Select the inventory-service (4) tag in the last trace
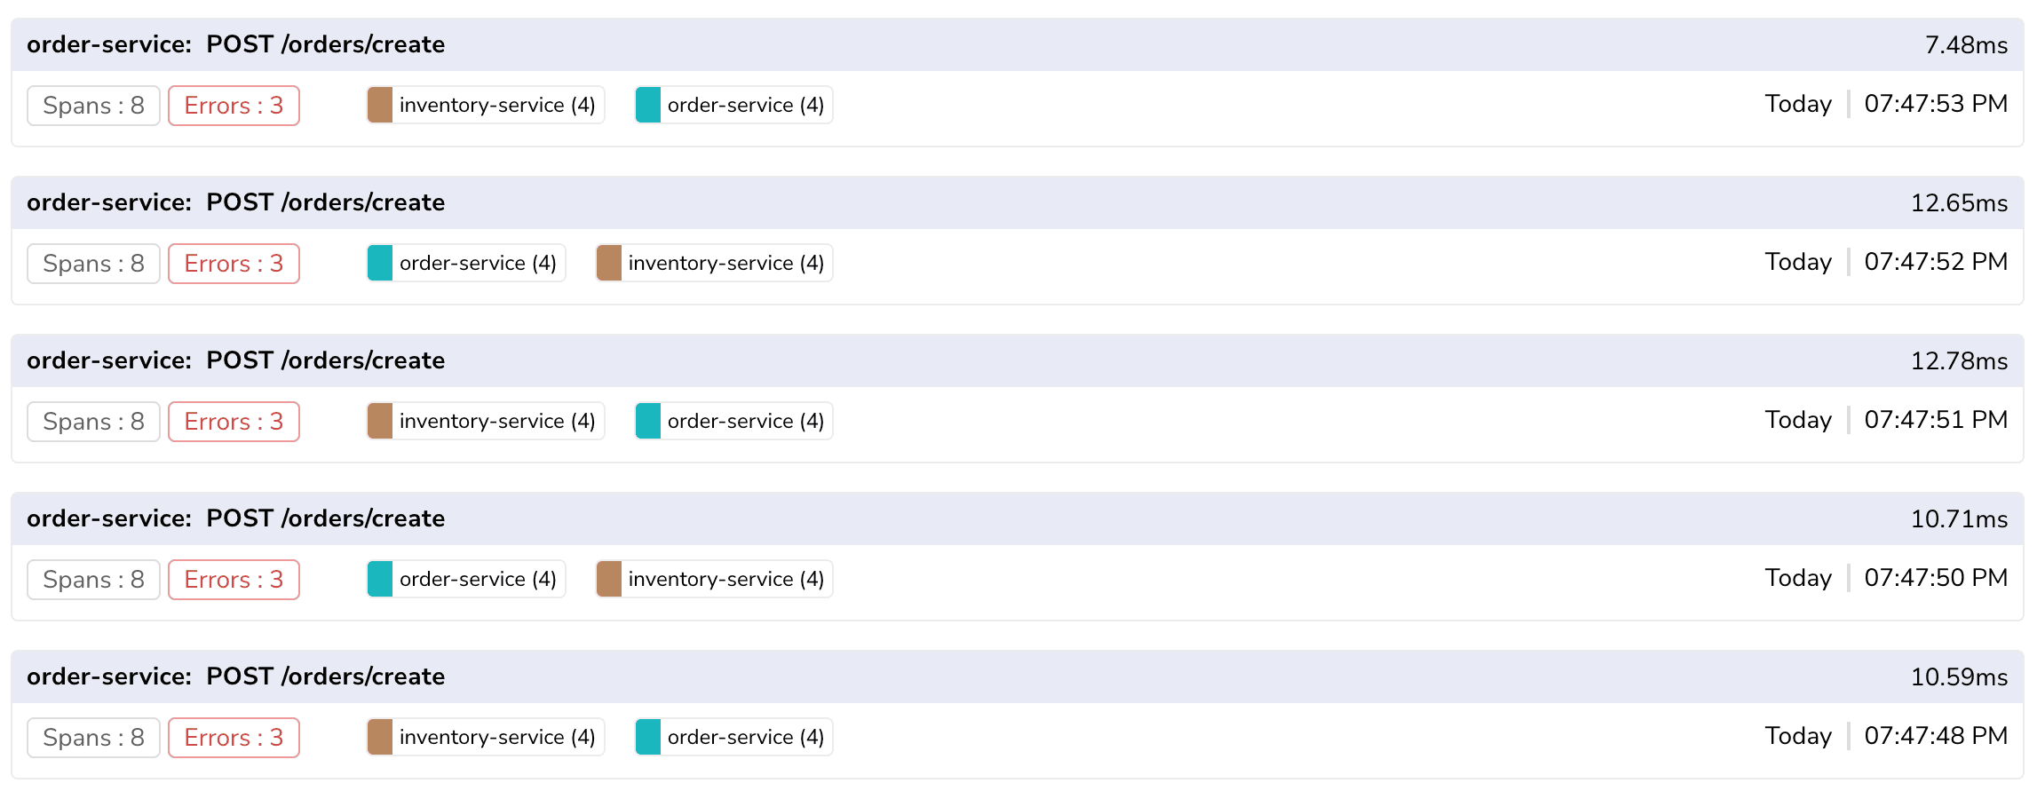2037x799 pixels. point(486,737)
